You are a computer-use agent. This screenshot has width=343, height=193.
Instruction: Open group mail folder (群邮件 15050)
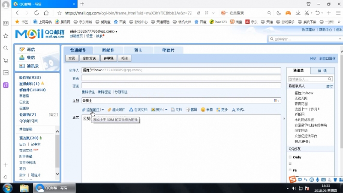(33, 90)
